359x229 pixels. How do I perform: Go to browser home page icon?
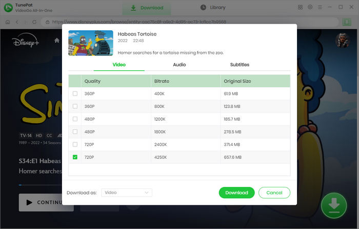(8, 22)
